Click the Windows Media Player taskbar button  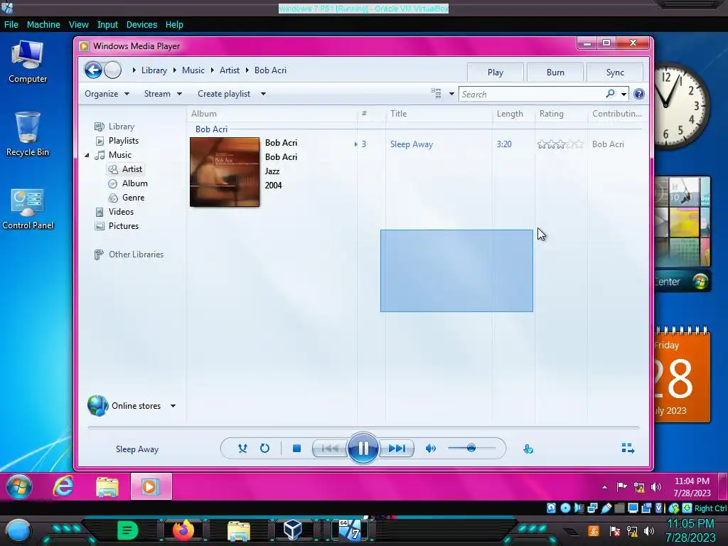(151, 486)
